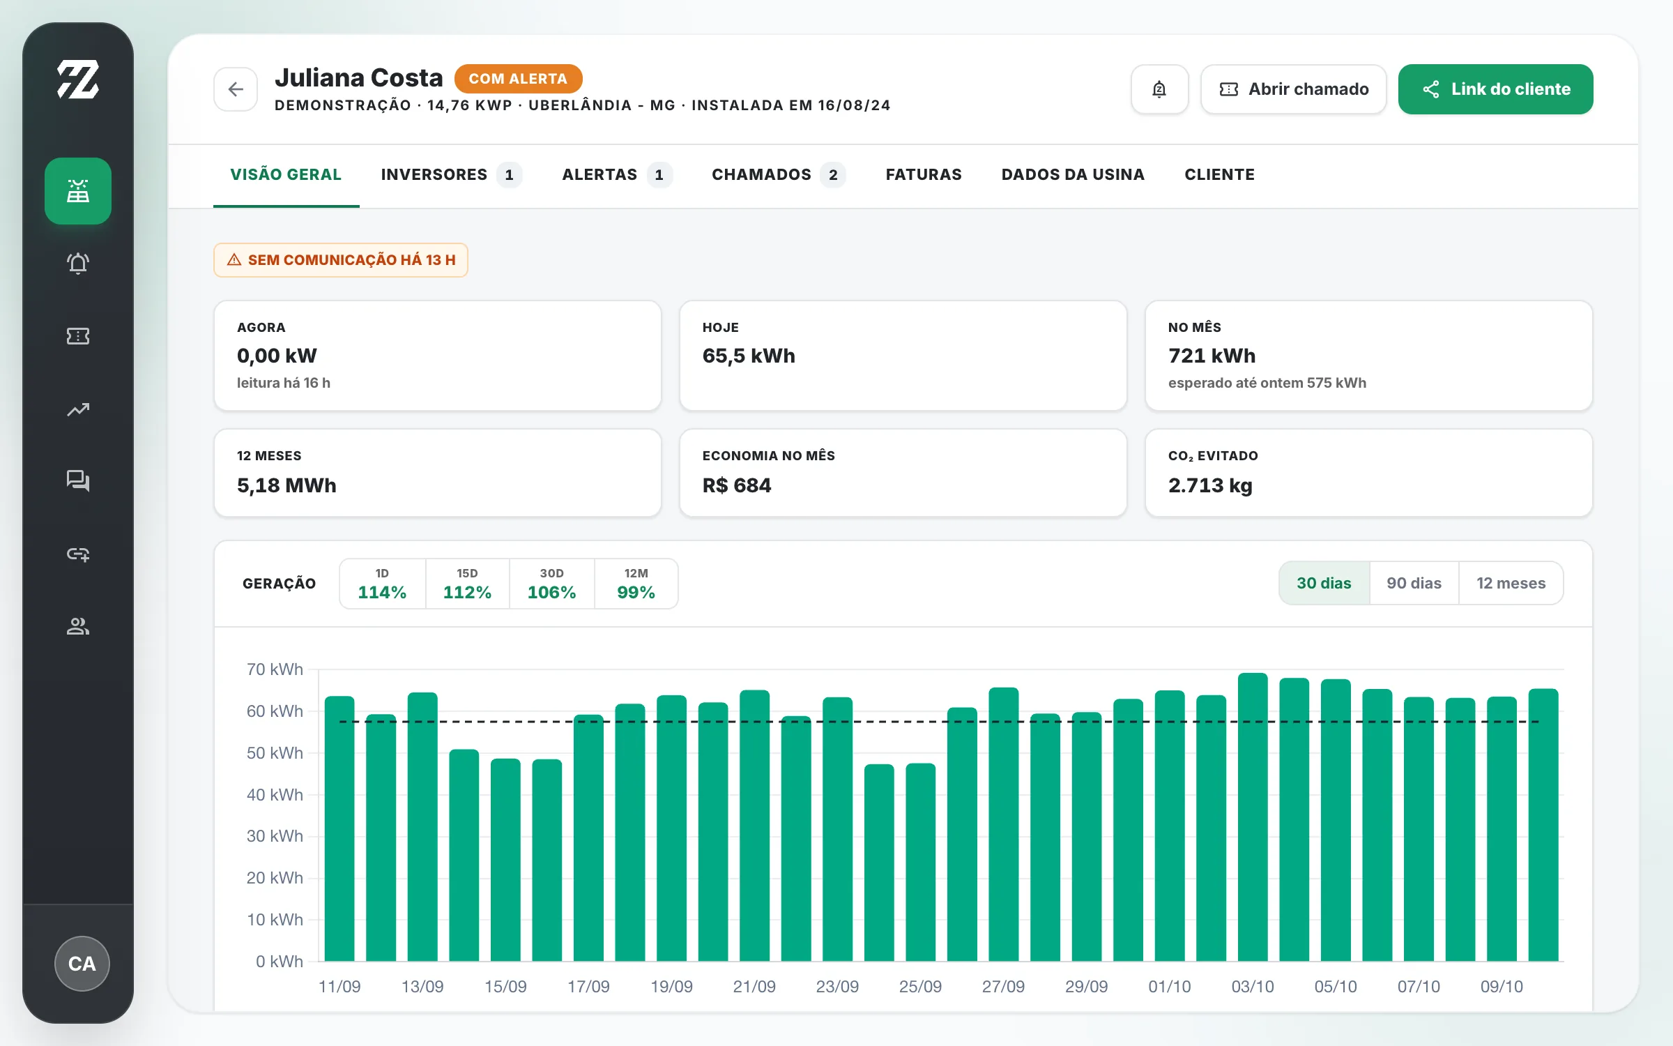The height and width of the screenshot is (1046, 1673).
Task: Click the chart bar for 03/10
Action: click(1253, 817)
